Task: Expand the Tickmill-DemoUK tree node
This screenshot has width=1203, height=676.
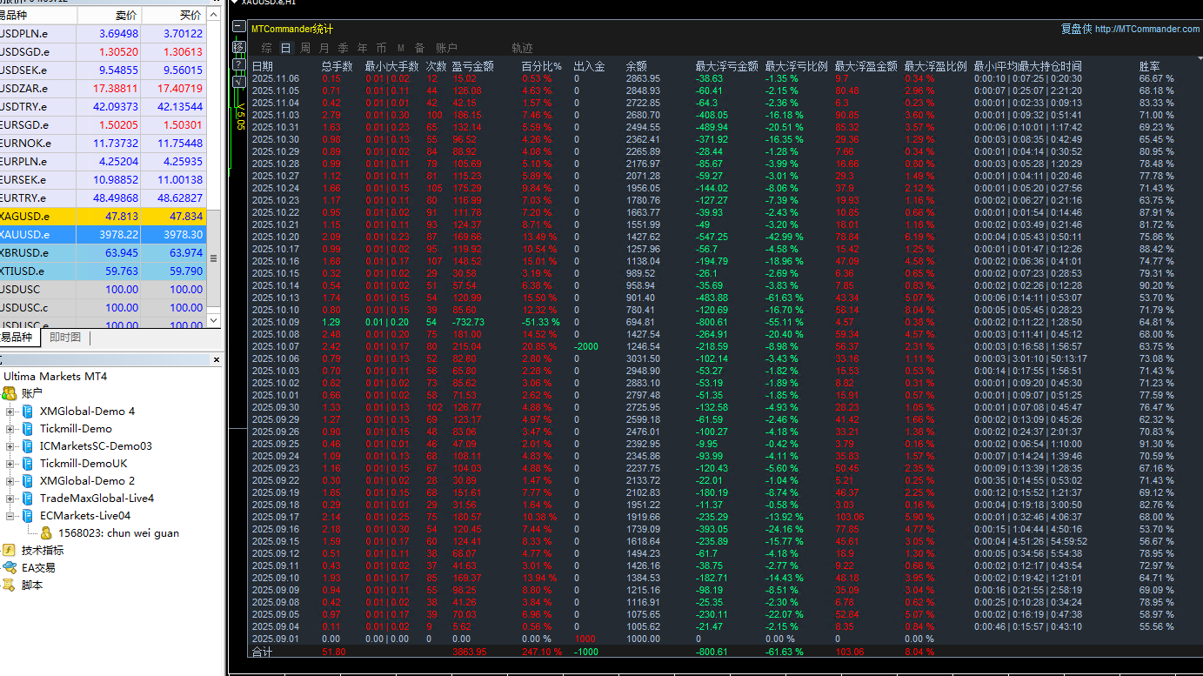Action: [x=10, y=464]
